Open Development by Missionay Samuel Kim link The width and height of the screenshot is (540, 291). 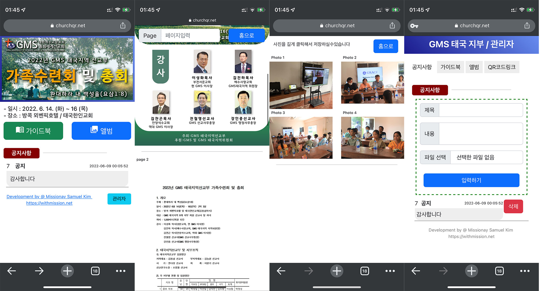pos(49,196)
